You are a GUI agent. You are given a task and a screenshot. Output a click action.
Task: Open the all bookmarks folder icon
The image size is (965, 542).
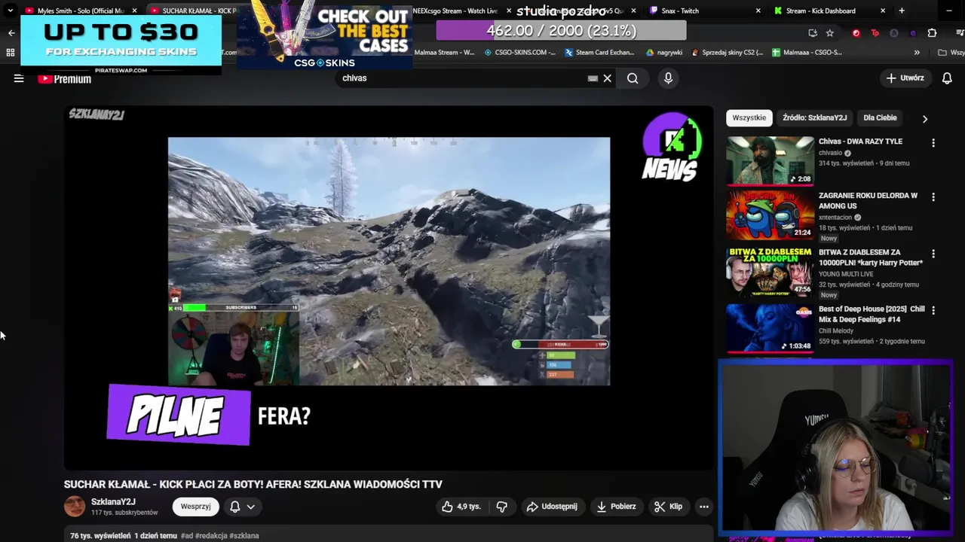point(942,53)
